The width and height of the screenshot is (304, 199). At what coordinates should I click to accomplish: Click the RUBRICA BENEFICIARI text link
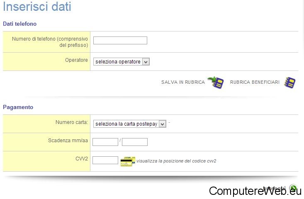coord(255,82)
